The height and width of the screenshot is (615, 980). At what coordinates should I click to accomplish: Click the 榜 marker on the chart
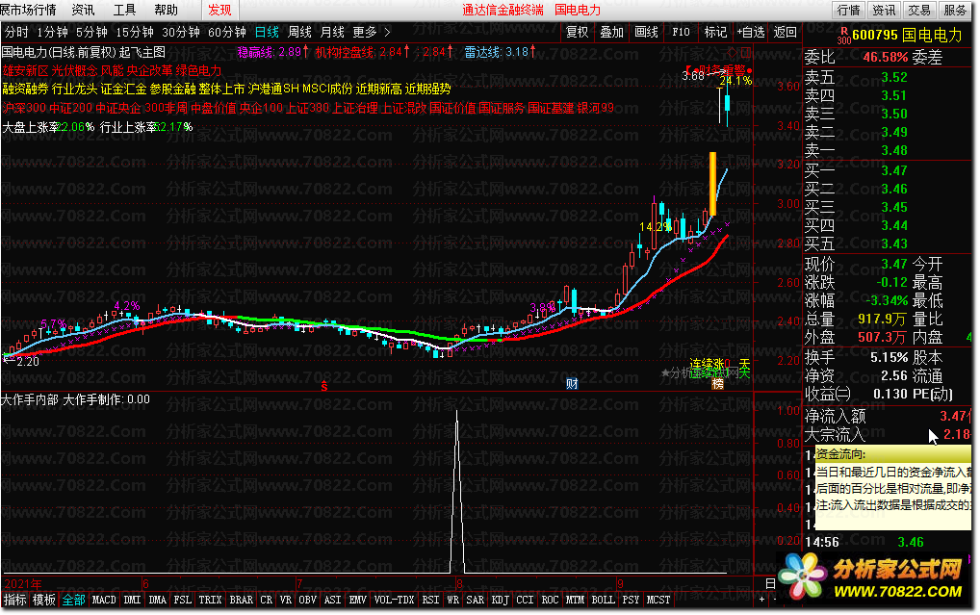click(717, 384)
